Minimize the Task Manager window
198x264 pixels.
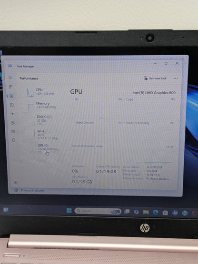pos(155,63)
